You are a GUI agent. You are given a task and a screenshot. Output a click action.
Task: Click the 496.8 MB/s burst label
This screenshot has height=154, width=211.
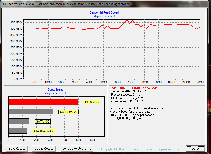click(92, 102)
